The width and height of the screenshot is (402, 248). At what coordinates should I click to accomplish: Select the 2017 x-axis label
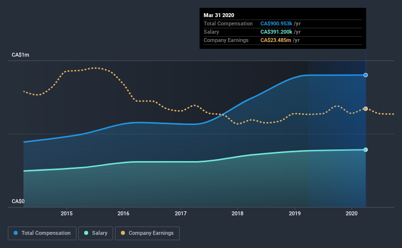[x=181, y=213]
